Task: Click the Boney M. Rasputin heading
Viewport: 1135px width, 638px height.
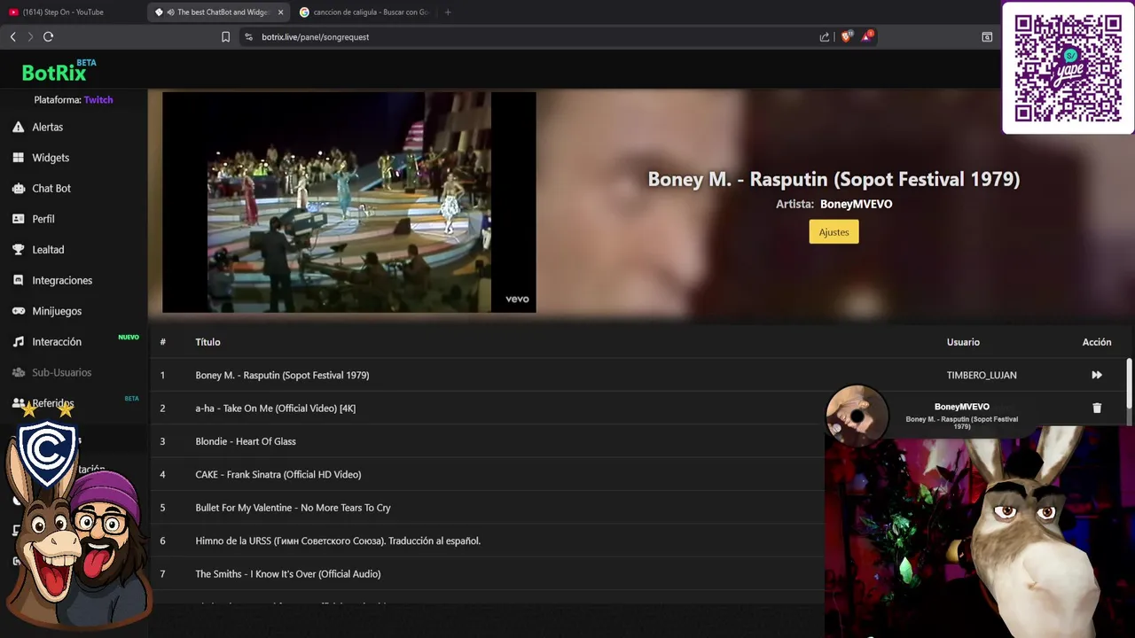Action: (834, 179)
